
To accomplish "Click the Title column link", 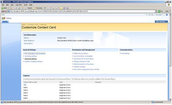I will click(25, 85).
